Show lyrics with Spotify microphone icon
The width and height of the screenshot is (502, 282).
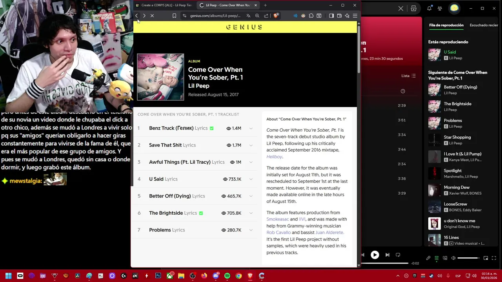pyautogui.click(x=428, y=258)
